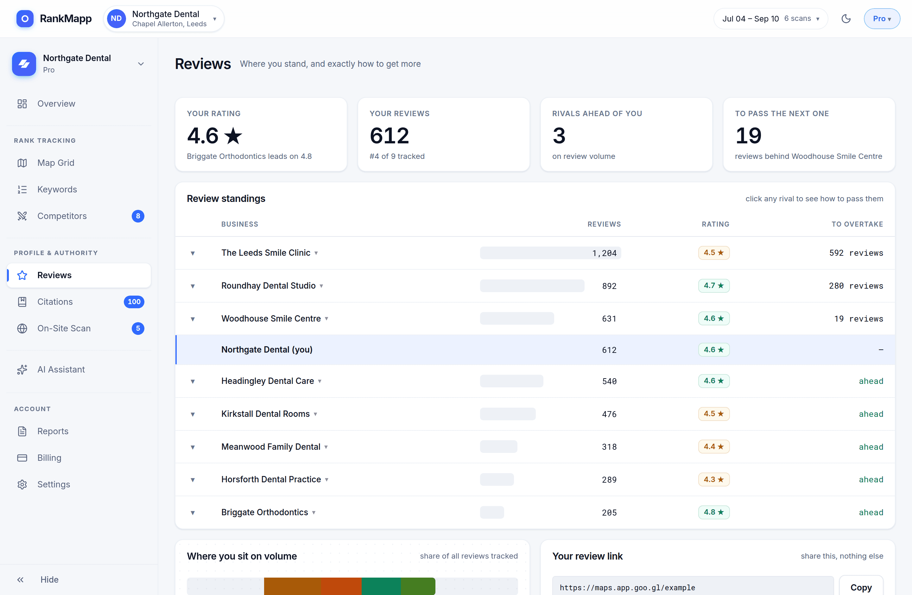This screenshot has width=912, height=595.
Task: Click the Overview grid icon
Action: pos(22,104)
